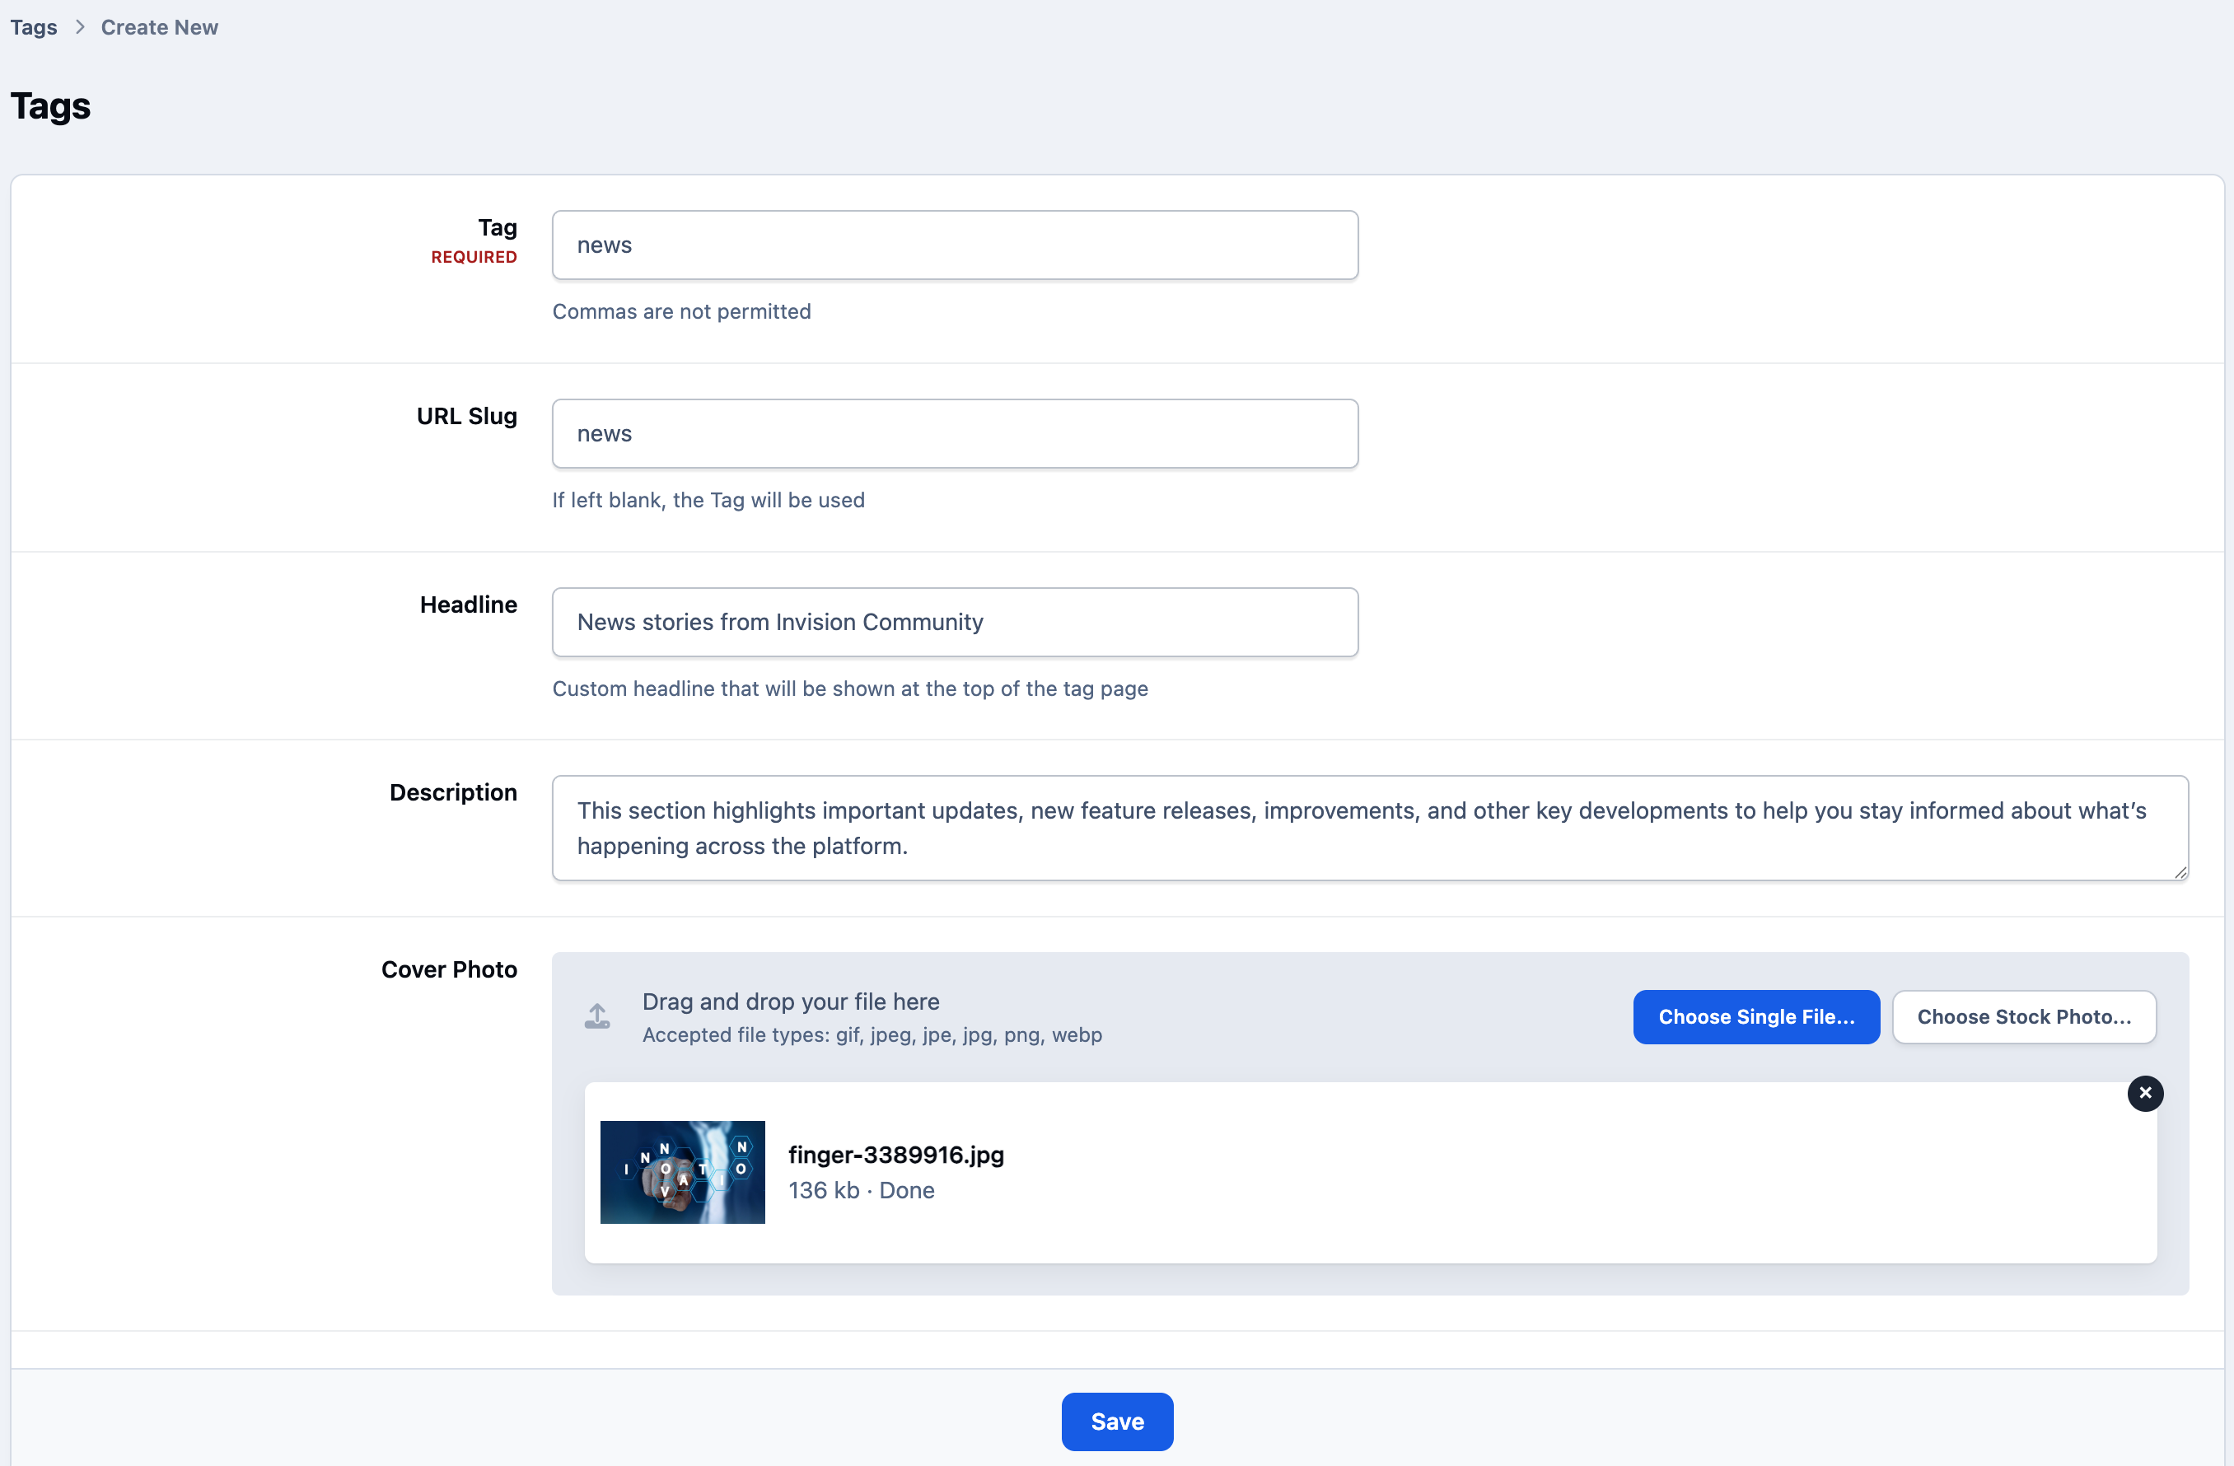The image size is (2234, 1466).
Task: Click the Description field label
Action: click(x=452, y=792)
